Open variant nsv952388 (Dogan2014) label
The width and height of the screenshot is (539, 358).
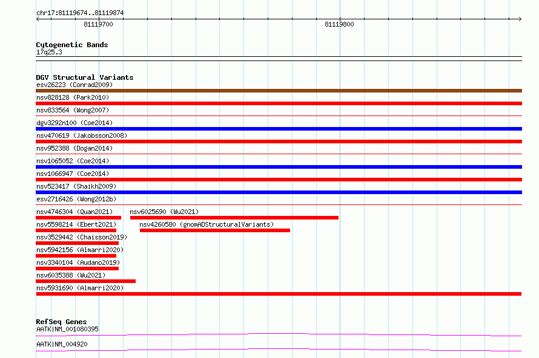74,148
